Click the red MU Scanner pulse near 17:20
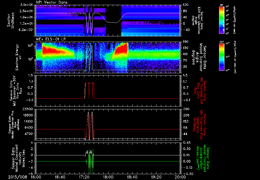This screenshot has width=260, height=180. coord(90,91)
